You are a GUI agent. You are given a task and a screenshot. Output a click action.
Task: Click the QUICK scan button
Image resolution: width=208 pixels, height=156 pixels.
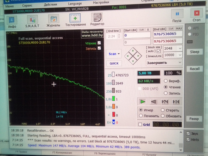pos(114,63)
